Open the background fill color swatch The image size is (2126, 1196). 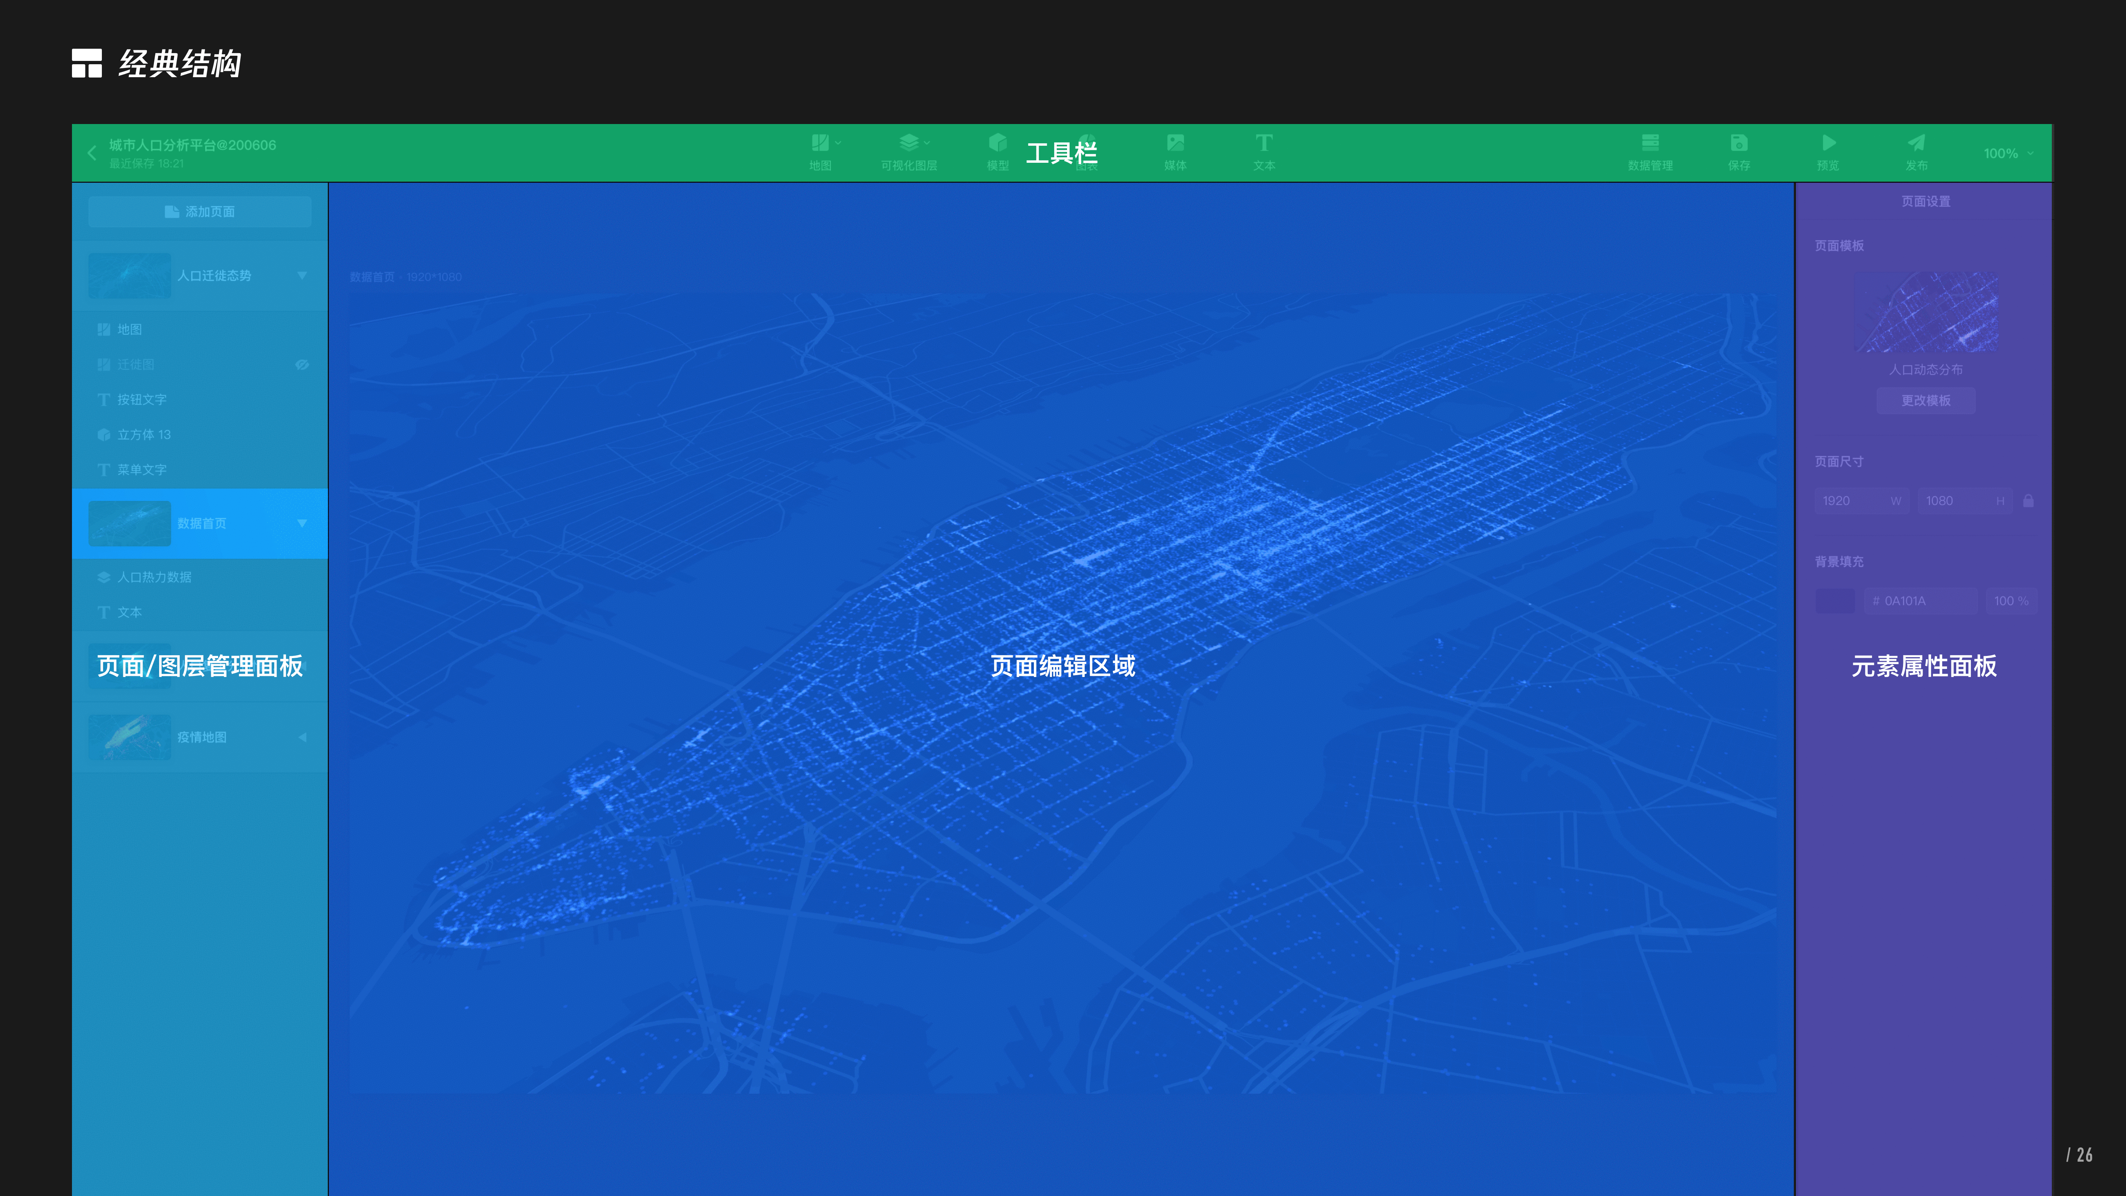(1835, 601)
